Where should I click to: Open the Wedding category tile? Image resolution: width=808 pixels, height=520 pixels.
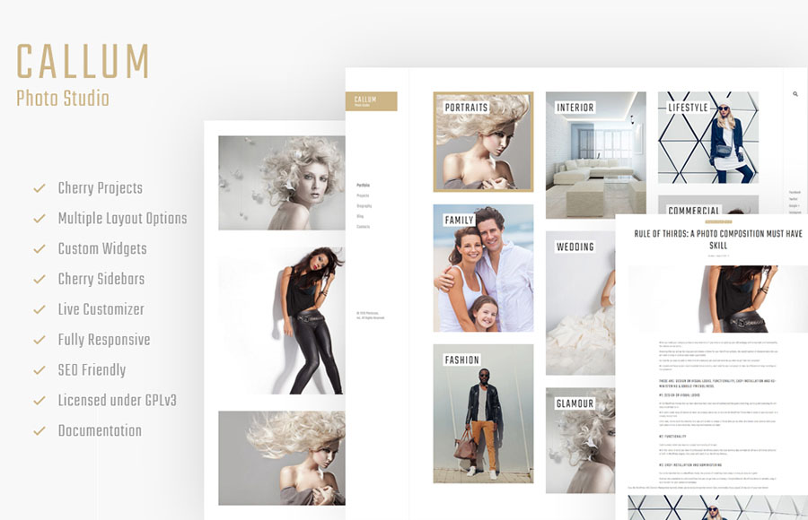[581, 303]
